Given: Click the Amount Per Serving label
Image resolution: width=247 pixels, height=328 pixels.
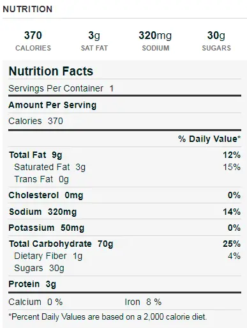Looking at the screenshot, I should [52, 105].
